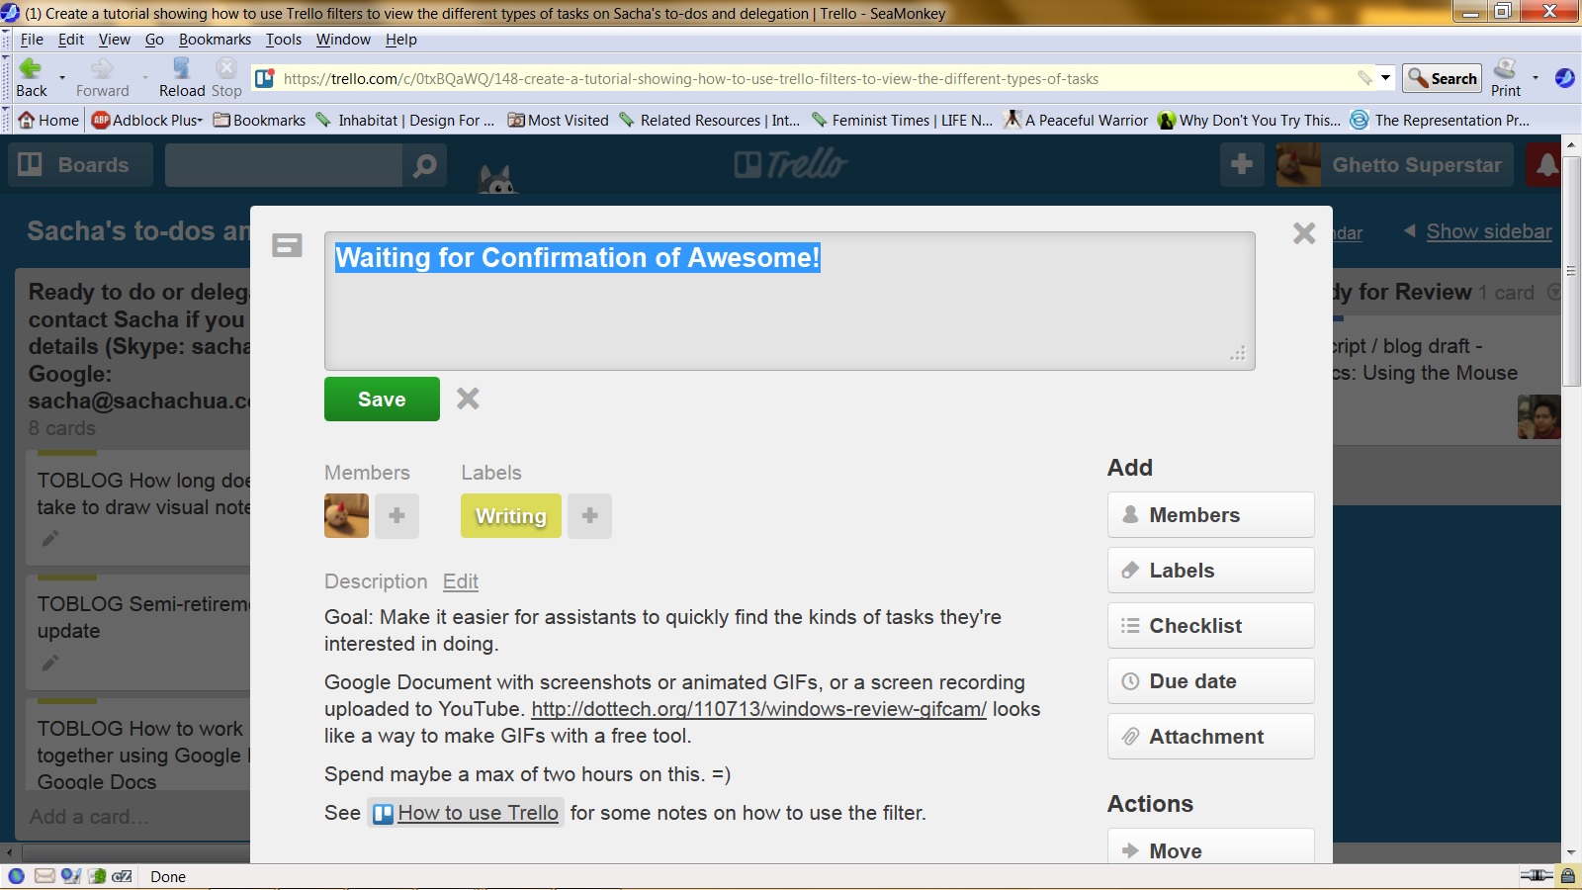
Task: Open the Adblock Plus dropdown menu
Action: 146,120
